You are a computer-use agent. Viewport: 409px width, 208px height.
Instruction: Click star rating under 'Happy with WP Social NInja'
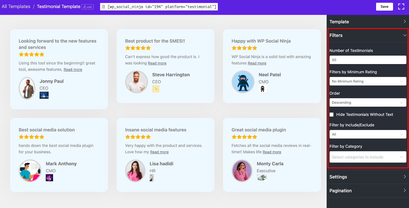click(244, 48)
